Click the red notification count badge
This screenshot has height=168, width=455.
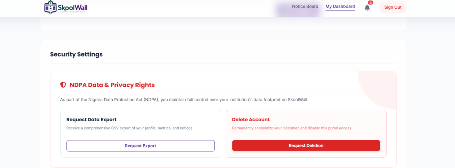[x=370, y=3]
